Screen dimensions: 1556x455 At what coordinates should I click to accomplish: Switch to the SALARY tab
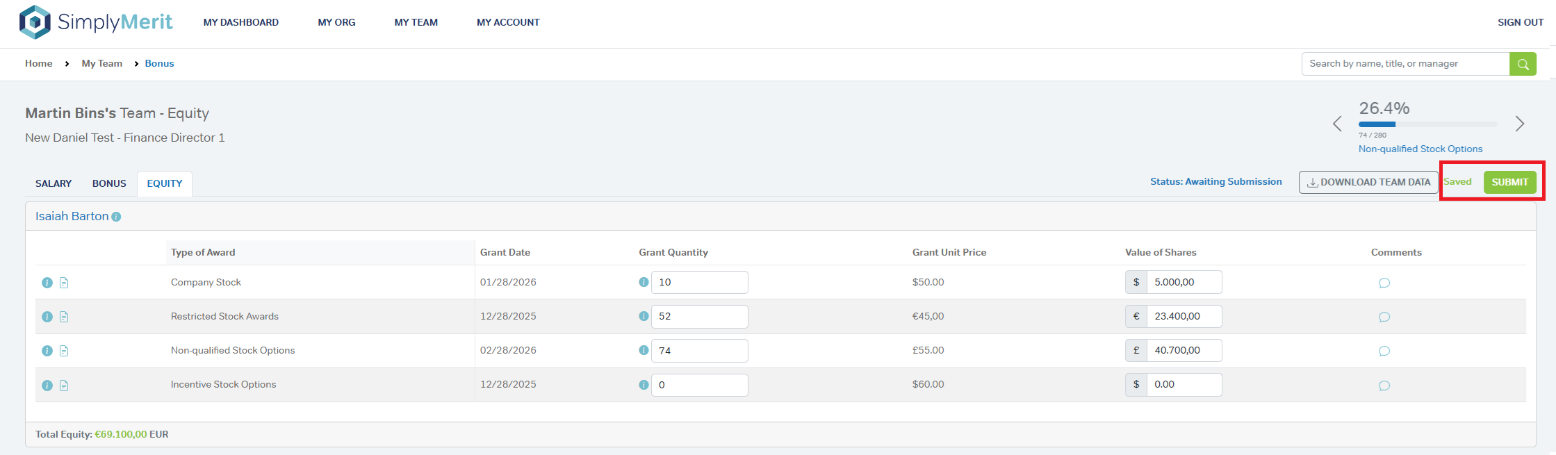tap(54, 183)
